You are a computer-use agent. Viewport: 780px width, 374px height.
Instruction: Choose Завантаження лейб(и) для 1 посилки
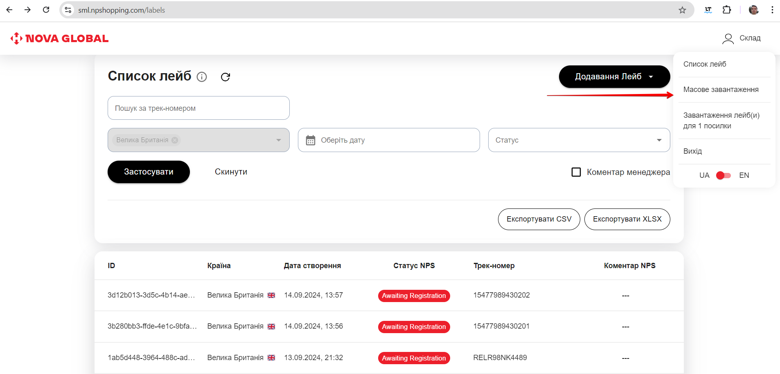click(x=721, y=121)
